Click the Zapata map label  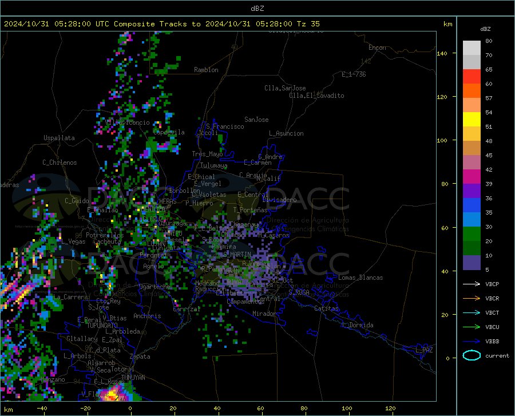click(x=140, y=356)
